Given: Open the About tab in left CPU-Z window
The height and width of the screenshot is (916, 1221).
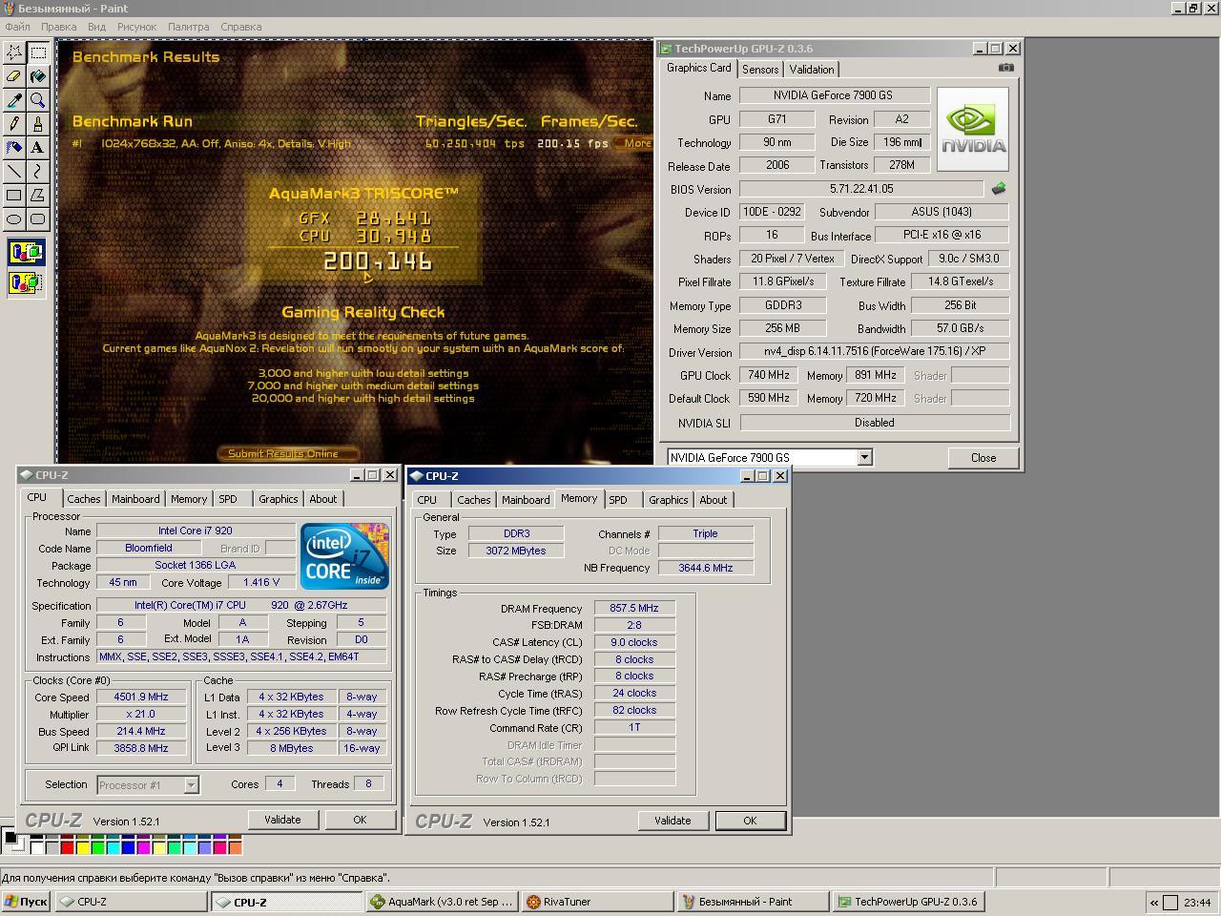Looking at the screenshot, I should pyautogui.click(x=322, y=499).
